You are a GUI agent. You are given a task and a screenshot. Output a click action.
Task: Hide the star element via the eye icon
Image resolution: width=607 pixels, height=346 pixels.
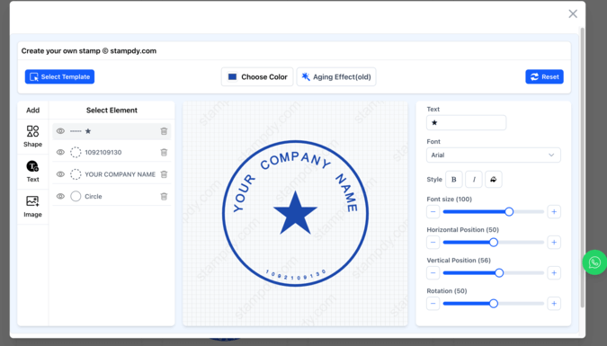[60, 131]
